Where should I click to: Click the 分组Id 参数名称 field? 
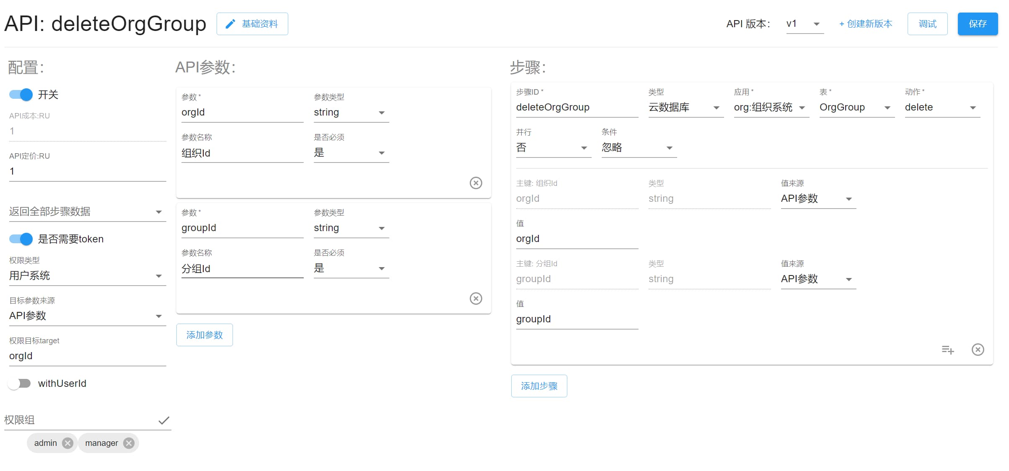coord(242,269)
